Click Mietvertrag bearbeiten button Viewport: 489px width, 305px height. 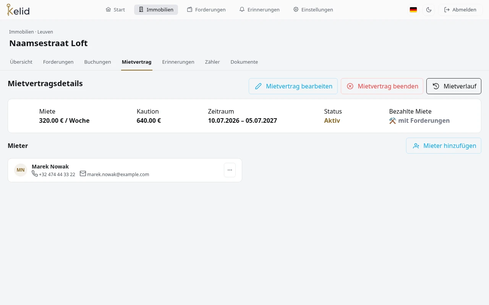293,86
